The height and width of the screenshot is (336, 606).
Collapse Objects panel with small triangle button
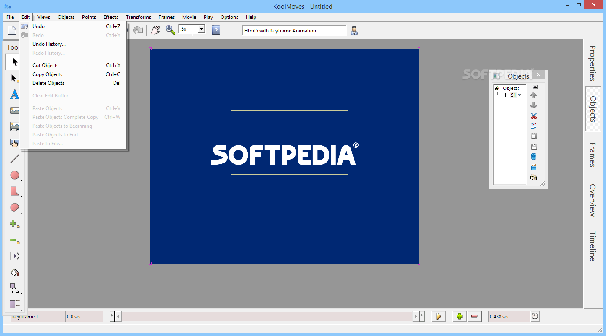[535, 87]
